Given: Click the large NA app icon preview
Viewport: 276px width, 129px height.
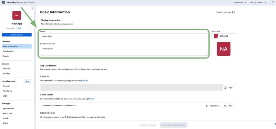Looking at the screenshot, I should 223,49.
